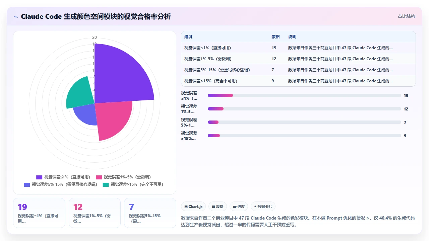Viewport: 429px width, 241px height.
Task: Toggle teal legend swatch 视觉误差>15%（完全不可用）
Action: point(106,184)
